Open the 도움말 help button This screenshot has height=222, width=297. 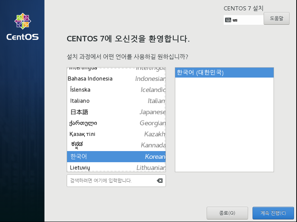coord(276,18)
